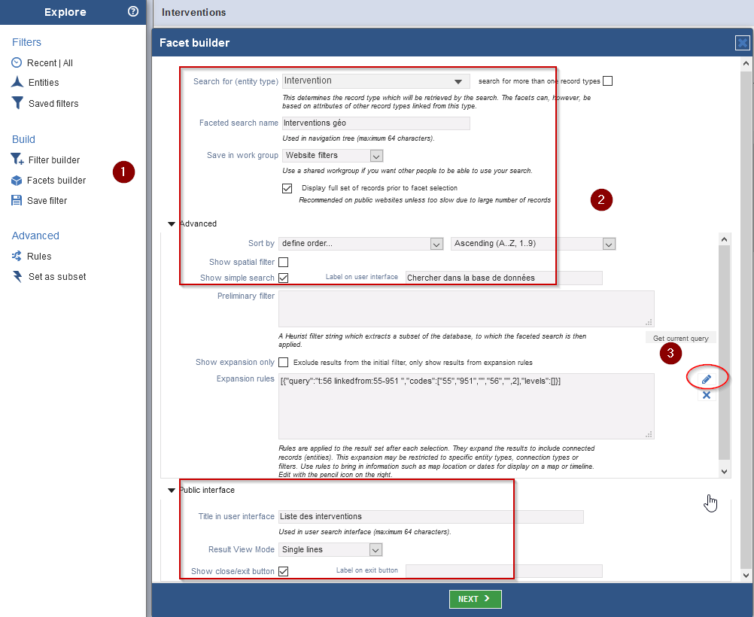Image resolution: width=754 pixels, height=617 pixels.
Task: Uncheck the Show simple search checkbox
Action: 284,278
